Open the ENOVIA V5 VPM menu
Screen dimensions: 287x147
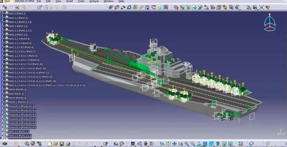(24, 1)
